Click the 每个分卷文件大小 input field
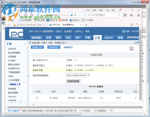 [70, 60]
